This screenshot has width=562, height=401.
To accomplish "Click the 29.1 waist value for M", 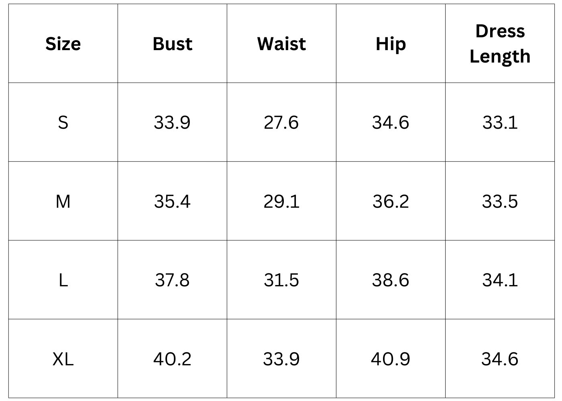I will [281, 201].
